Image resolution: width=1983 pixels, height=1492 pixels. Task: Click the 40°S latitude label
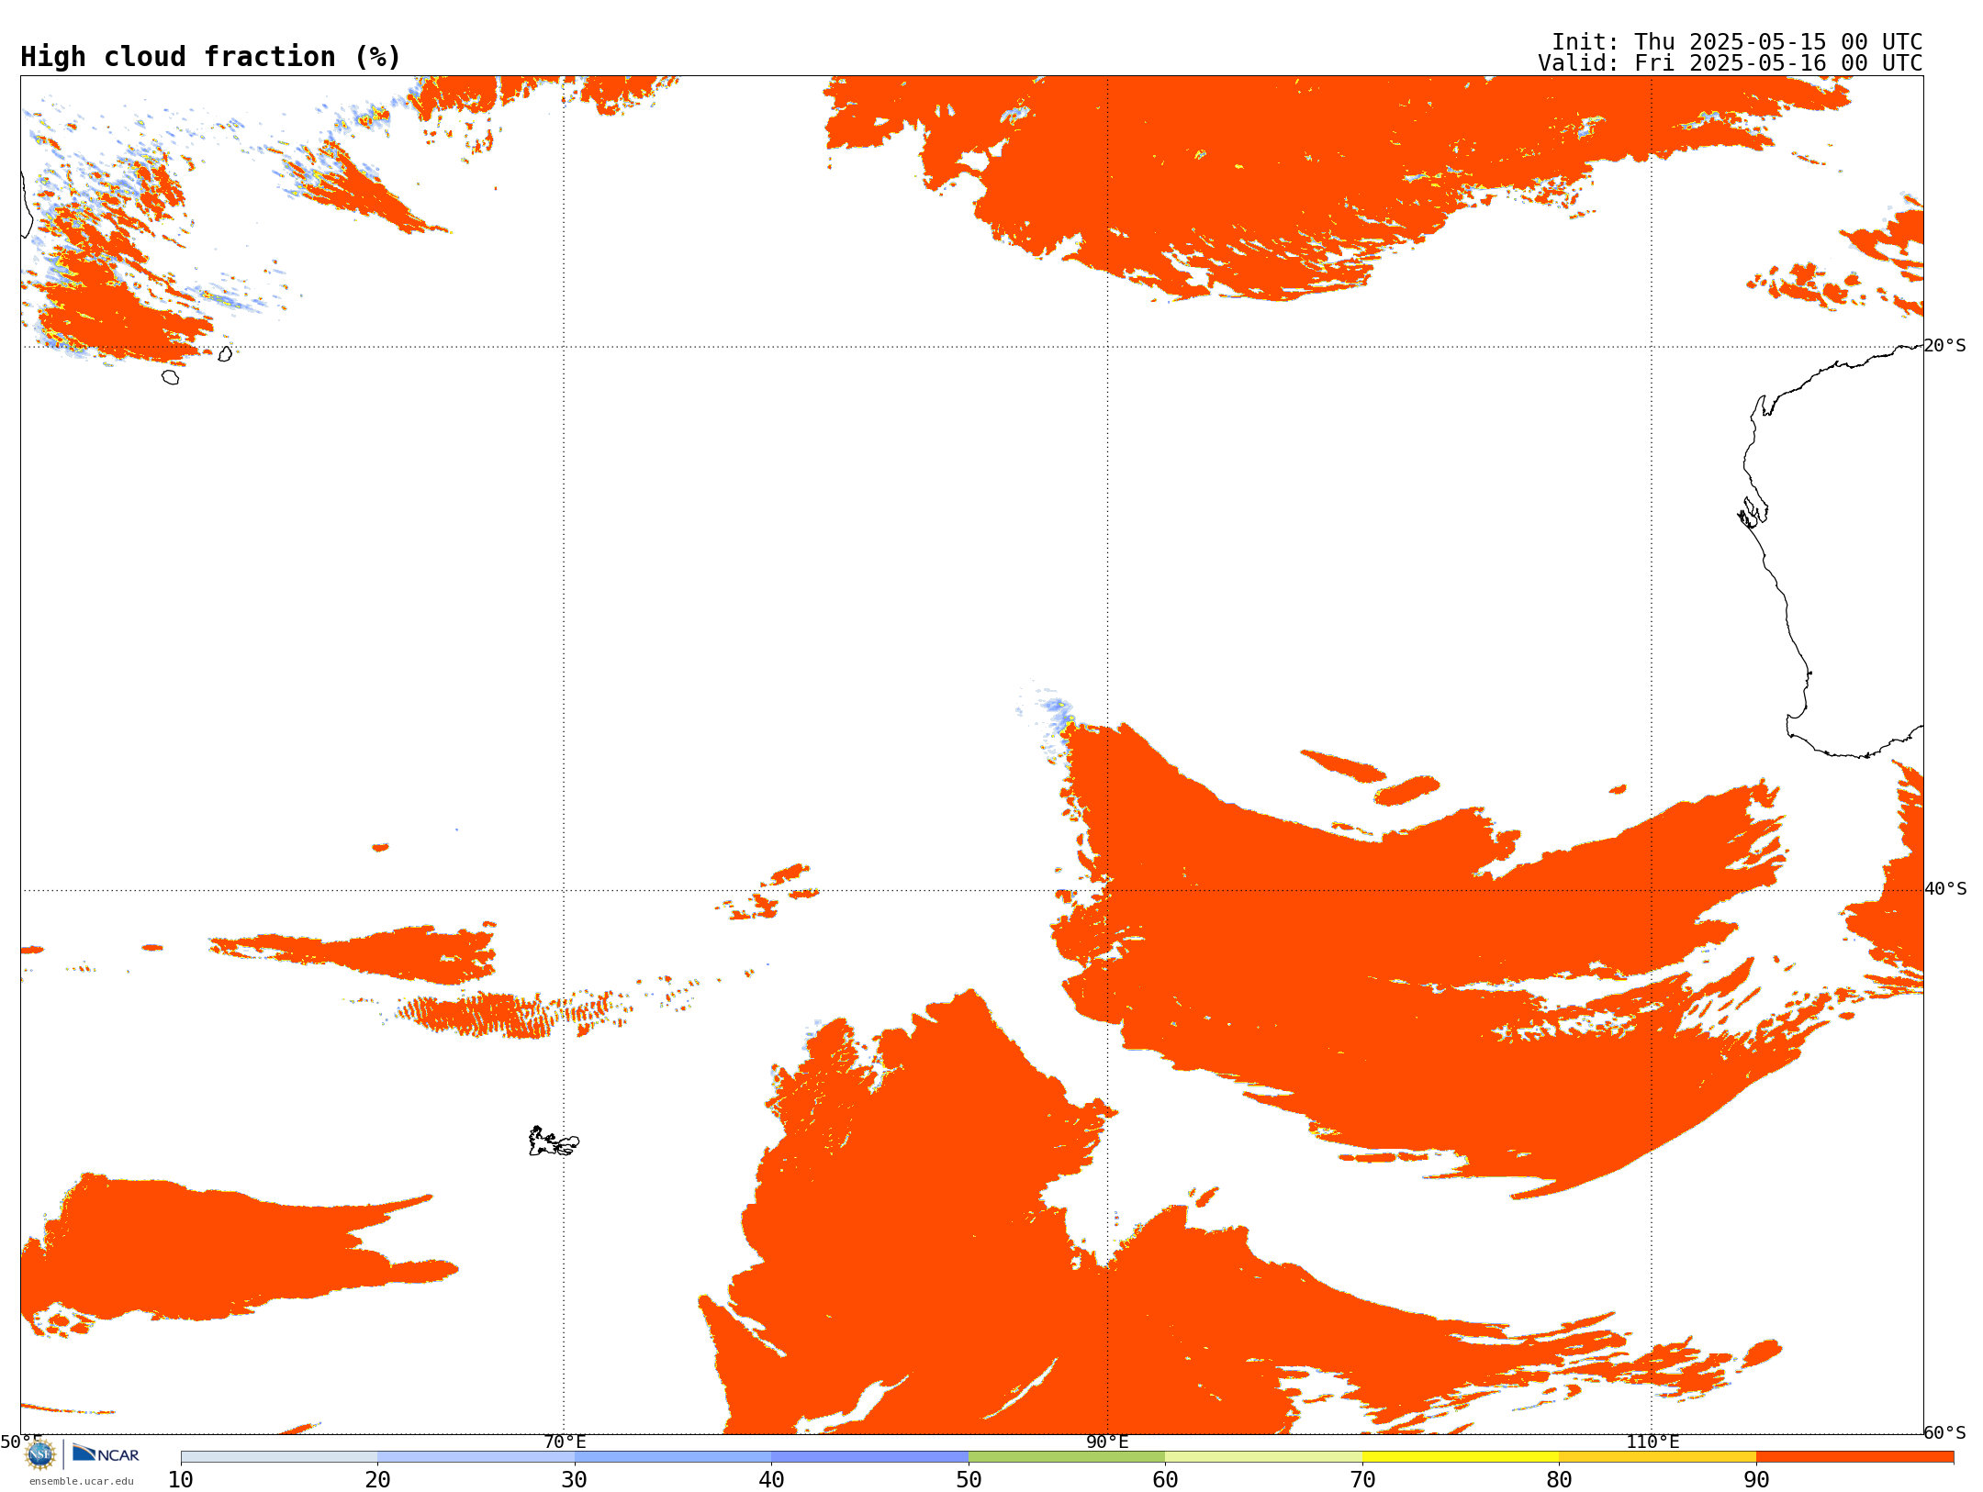1945,889
